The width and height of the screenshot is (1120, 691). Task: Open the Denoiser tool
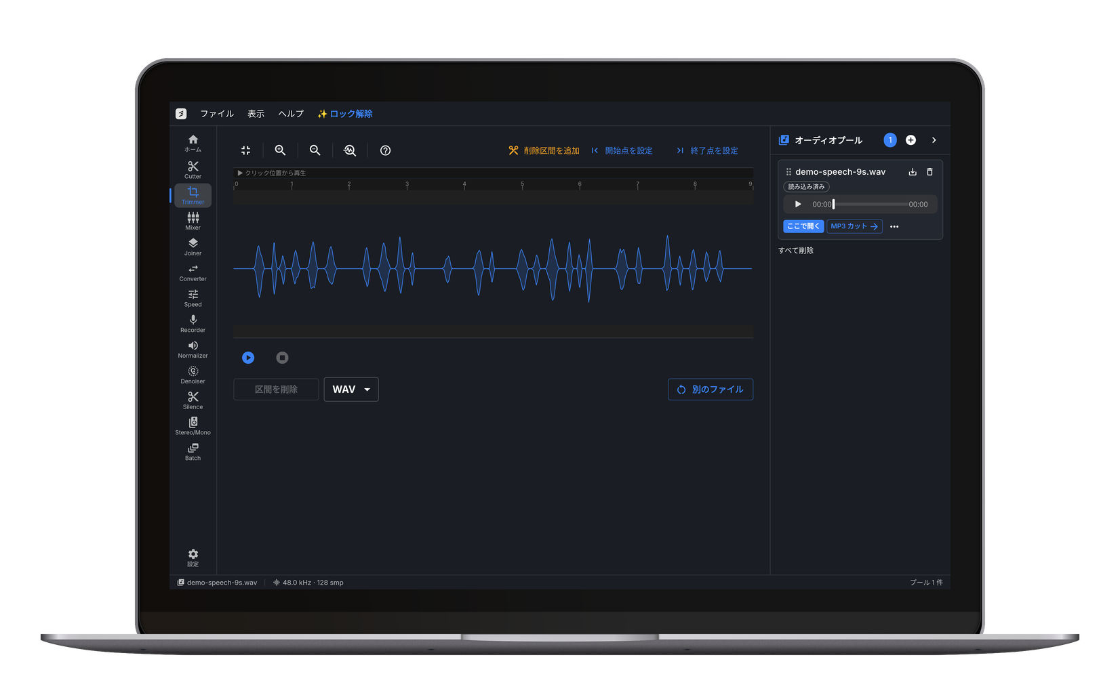pos(193,375)
